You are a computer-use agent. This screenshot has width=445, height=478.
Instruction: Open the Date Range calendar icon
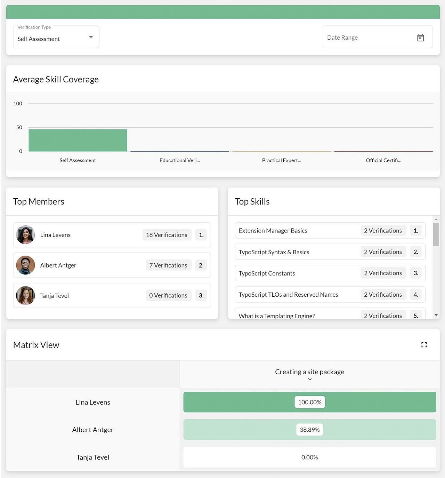tap(420, 38)
